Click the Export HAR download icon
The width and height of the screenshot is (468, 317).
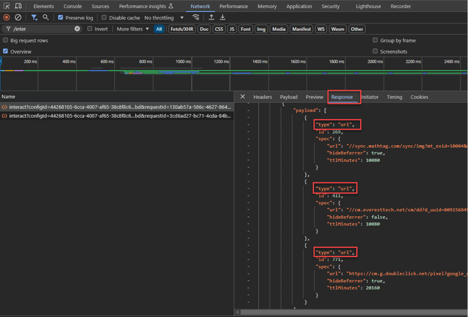223,17
